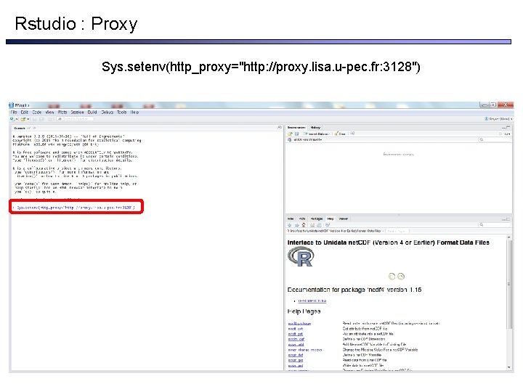
Task: Click the Open File toolbar icon
Action: pos(24,119)
